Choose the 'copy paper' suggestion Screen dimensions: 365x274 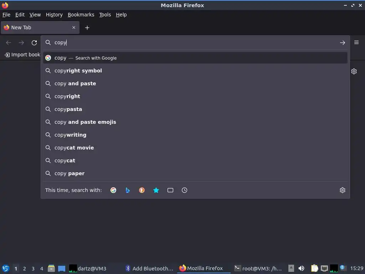tap(195, 173)
